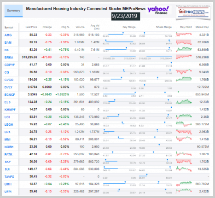Click the LCII day chart sparkline
This screenshot has height=198, width=215.
(x=184, y=116)
